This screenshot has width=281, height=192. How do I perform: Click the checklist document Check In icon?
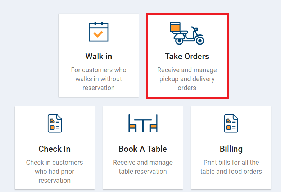[55, 123]
